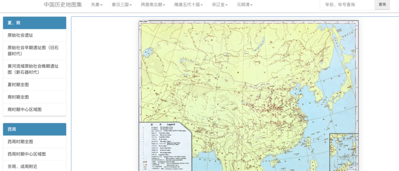
Task: Open the 商时期中心区域图 entry
Action: click(35, 110)
